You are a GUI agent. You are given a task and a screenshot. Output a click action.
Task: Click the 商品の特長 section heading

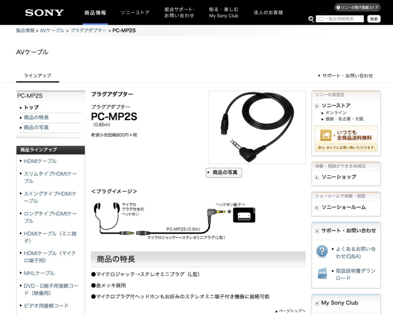(x=116, y=259)
